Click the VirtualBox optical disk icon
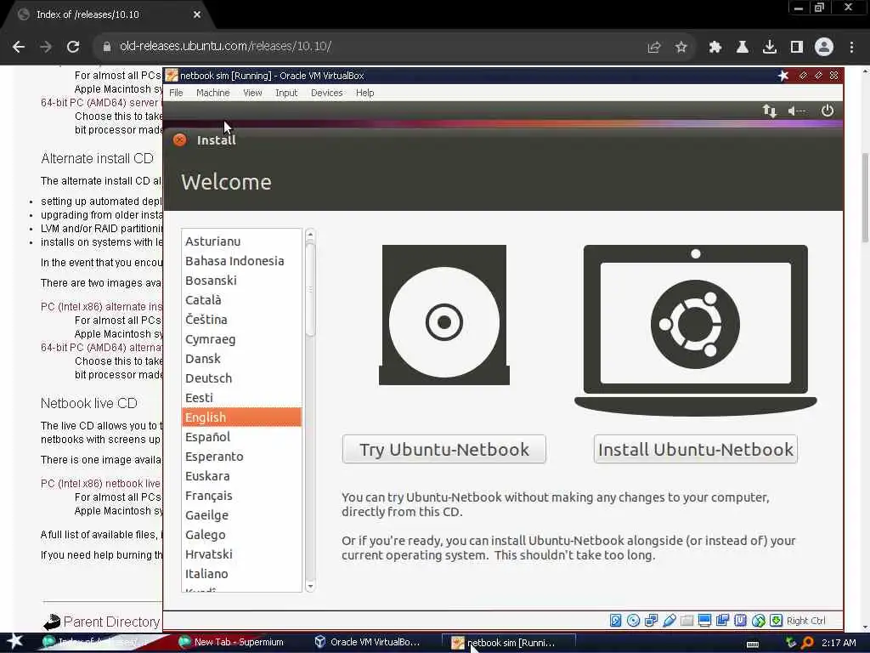 click(x=633, y=620)
